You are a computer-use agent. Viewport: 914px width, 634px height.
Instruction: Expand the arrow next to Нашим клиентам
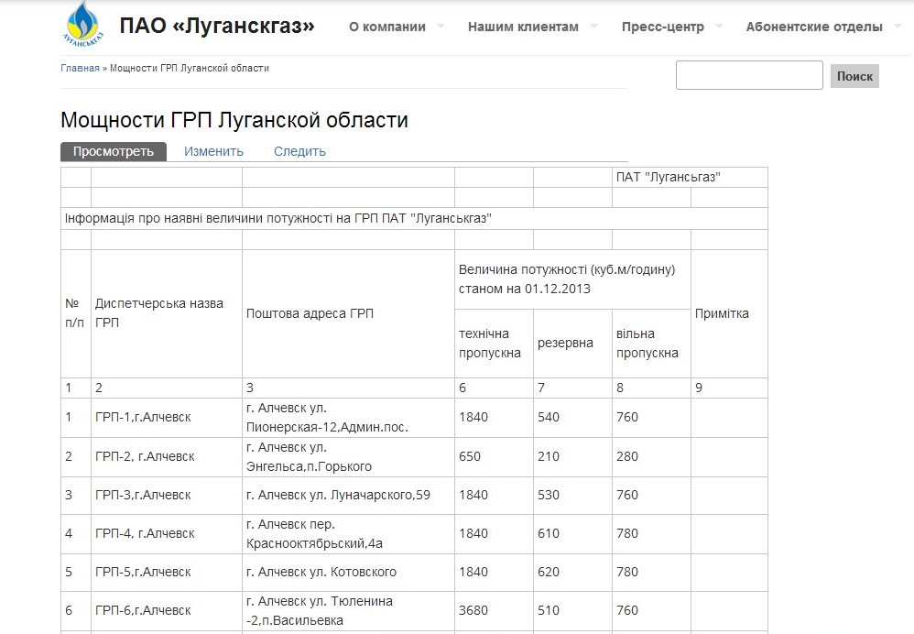pyautogui.click(x=593, y=26)
